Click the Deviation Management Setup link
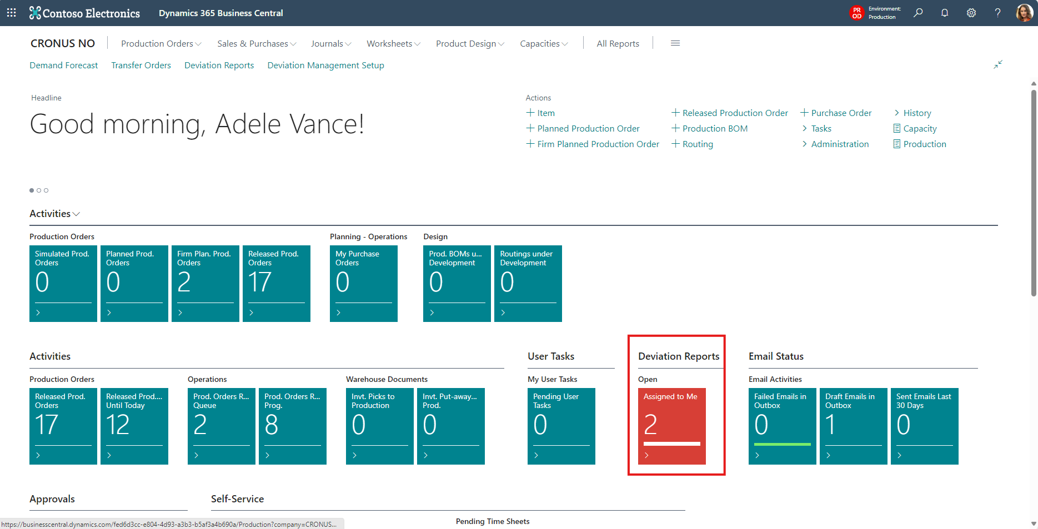This screenshot has width=1038, height=529. (x=325, y=66)
